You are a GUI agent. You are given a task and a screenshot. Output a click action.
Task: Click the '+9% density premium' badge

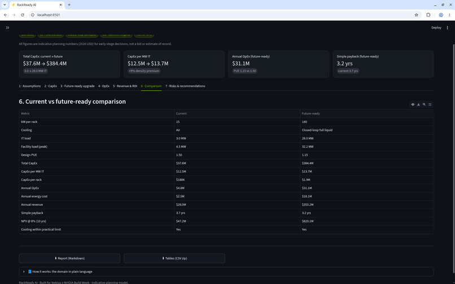144,71
